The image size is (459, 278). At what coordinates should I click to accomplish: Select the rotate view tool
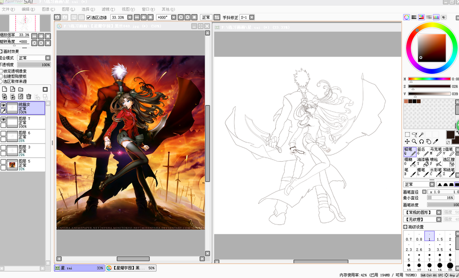coord(421,141)
